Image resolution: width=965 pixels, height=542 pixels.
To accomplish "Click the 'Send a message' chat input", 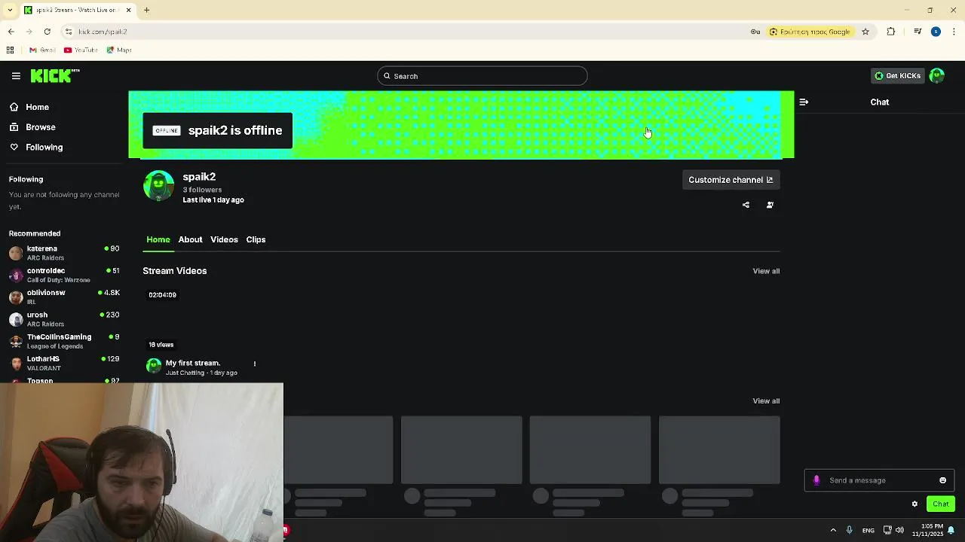I will point(880,480).
